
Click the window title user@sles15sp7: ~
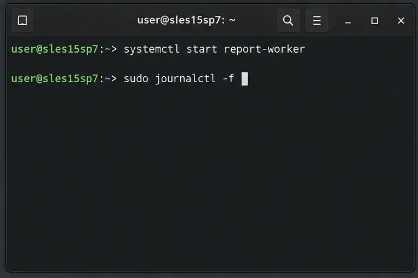(x=186, y=20)
